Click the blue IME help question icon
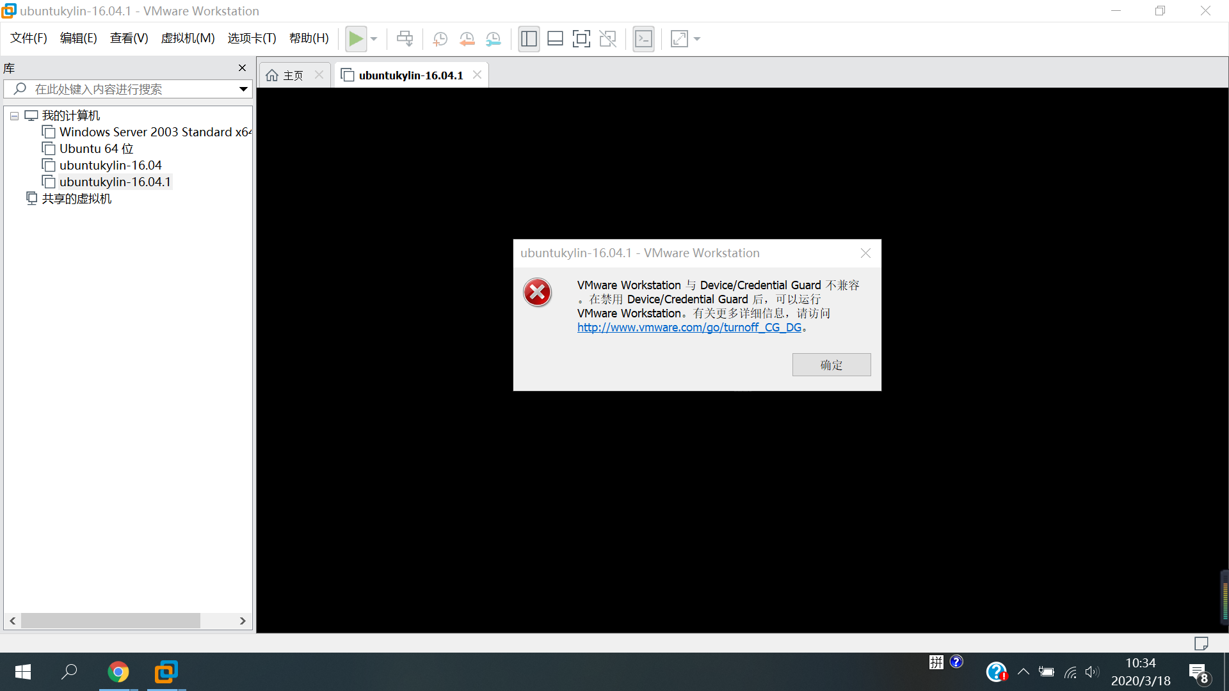 tap(956, 662)
